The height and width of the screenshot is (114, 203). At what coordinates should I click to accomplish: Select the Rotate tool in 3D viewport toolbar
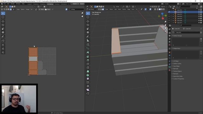point(88,25)
